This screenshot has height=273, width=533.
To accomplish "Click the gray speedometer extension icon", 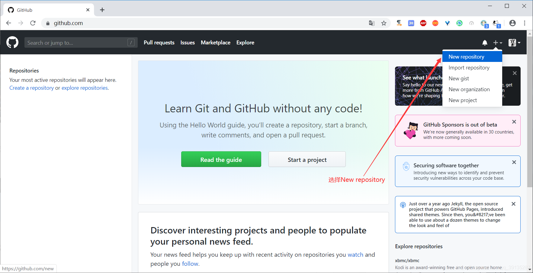I will [471, 23].
